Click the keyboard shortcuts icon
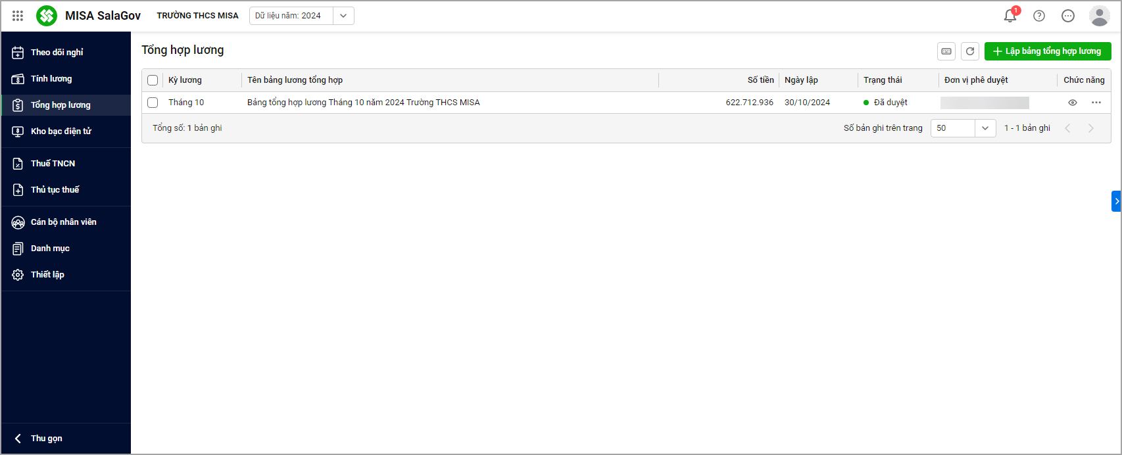 point(946,51)
